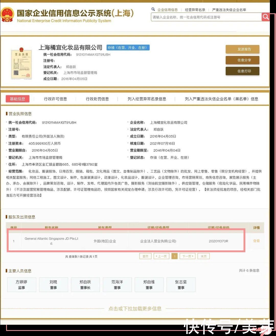Screen dimensions: 276x336
Task: Click 企业法人营业执照(公司) cell
Action: (158, 241)
